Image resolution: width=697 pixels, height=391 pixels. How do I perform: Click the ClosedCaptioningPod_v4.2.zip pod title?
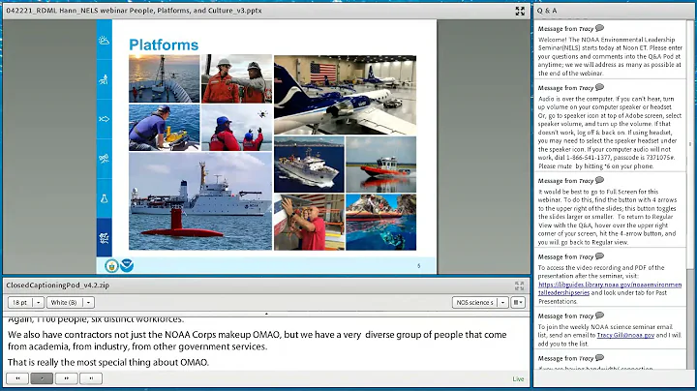pos(58,286)
